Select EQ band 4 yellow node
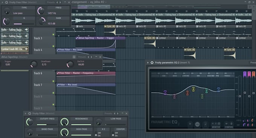Image resolution: width=256 pixels, height=138 pixels. (x=194, y=89)
